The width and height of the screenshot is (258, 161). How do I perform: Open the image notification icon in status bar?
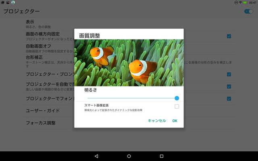coord(8,2)
